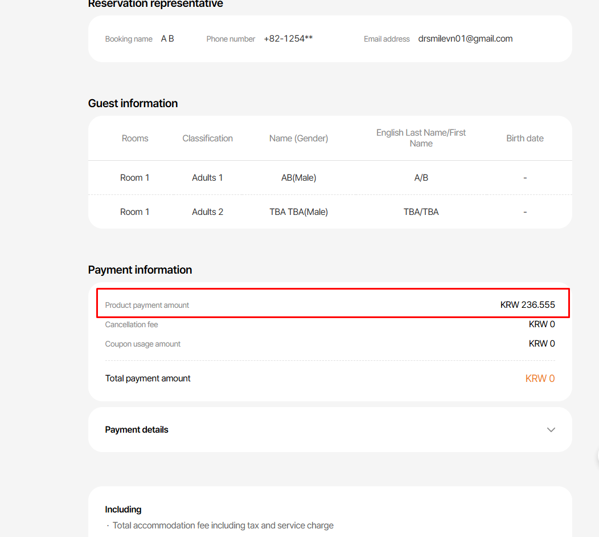Screen dimensions: 599x537
Task: Click the Guest information heading
Action: tap(133, 103)
